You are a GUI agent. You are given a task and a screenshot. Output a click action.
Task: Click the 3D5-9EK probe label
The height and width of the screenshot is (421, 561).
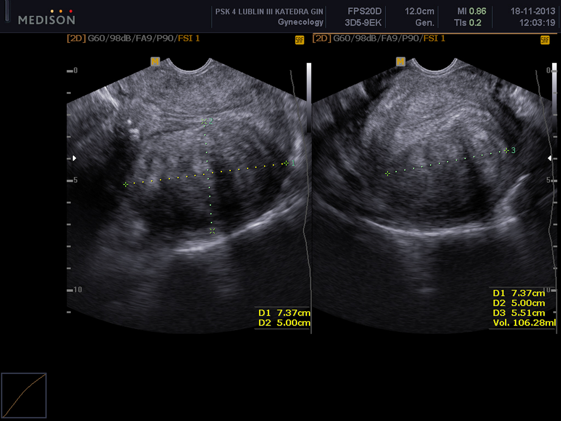tap(363, 22)
